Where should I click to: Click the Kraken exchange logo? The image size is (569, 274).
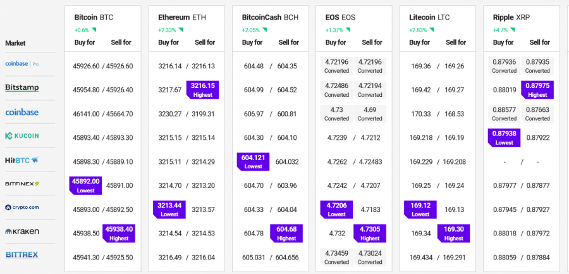pos(22,232)
